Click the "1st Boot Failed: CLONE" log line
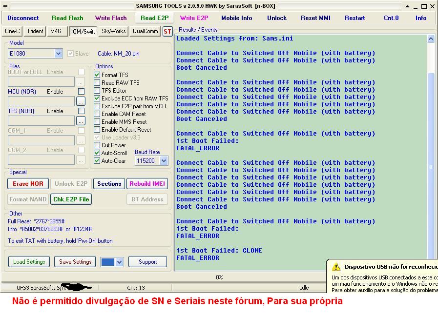Image resolution: width=438 pixels, height=315 pixels. click(x=219, y=251)
